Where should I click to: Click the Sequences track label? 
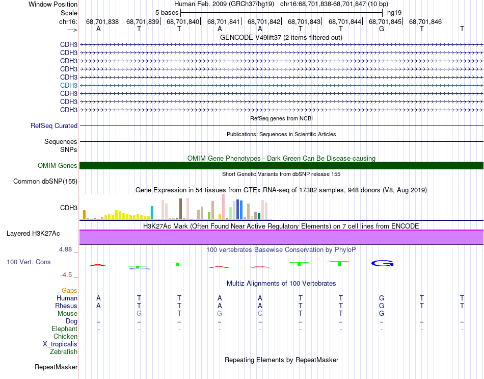coord(61,142)
